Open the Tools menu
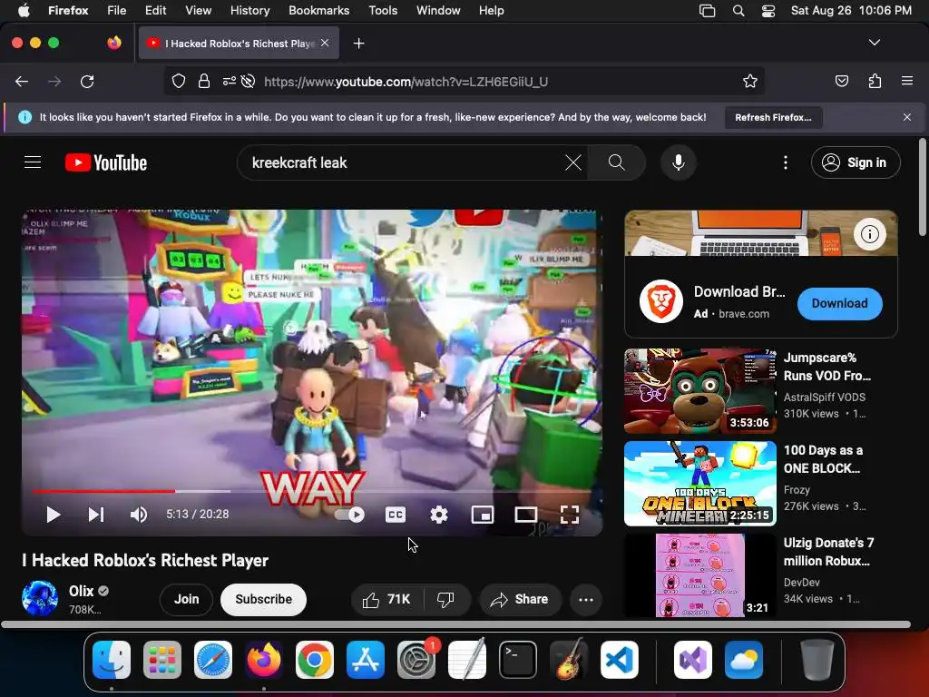This screenshot has height=697, width=929. (383, 10)
